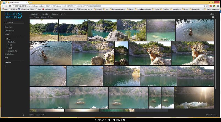
Task: Click the Photo Station 6 logo
Action: (x=13, y=15)
